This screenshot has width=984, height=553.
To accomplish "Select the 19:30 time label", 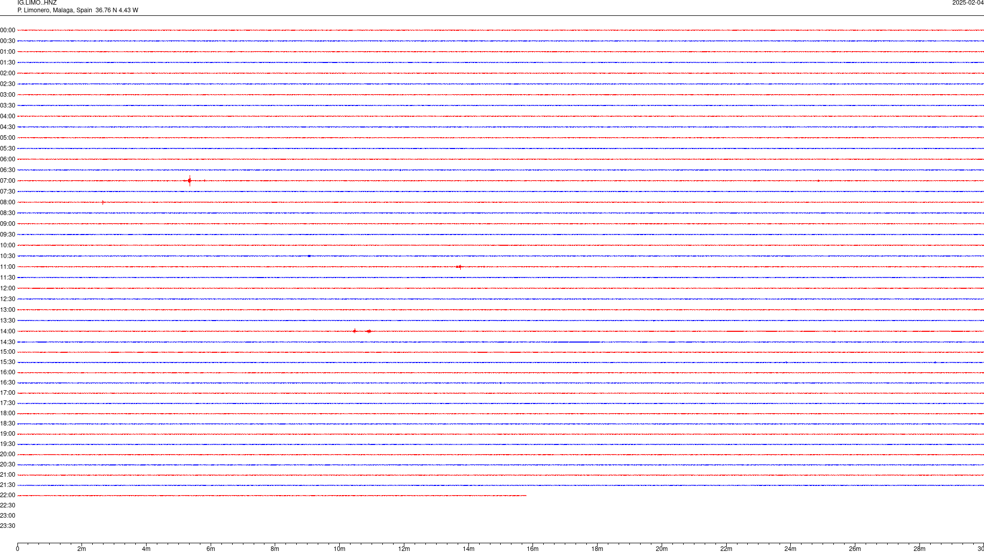I will pyautogui.click(x=8, y=444).
